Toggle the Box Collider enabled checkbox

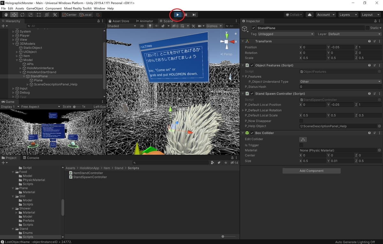[x=252, y=133]
